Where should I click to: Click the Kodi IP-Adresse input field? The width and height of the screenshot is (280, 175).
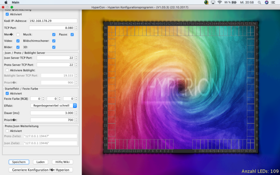pyautogui.click(x=53, y=21)
